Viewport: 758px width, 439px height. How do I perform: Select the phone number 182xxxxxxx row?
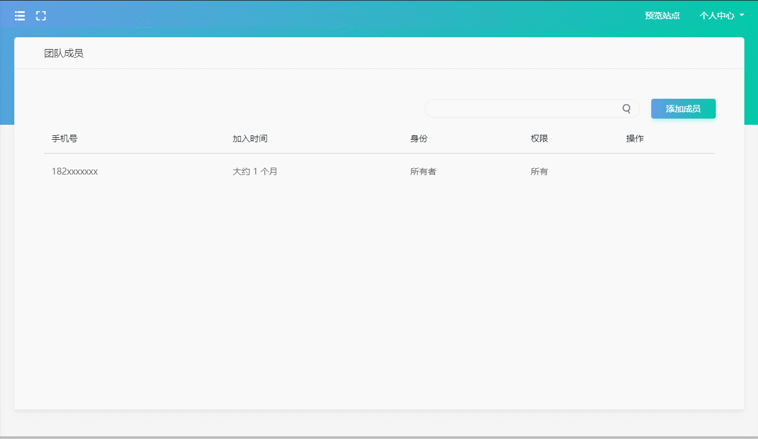75,171
